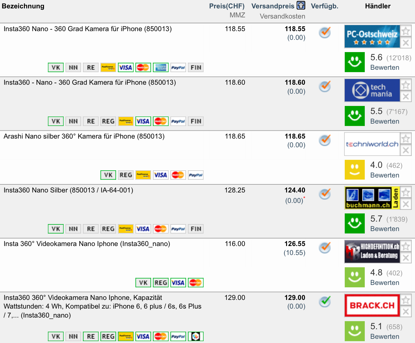415x343 pixels.
Task: Sort by the Preis(CHF) column header
Action: coord(227,6)
